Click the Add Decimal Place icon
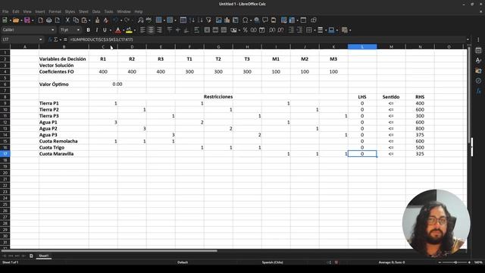Image resolution: width=485 pixels, height=273 pixels. tap(272, 30)
